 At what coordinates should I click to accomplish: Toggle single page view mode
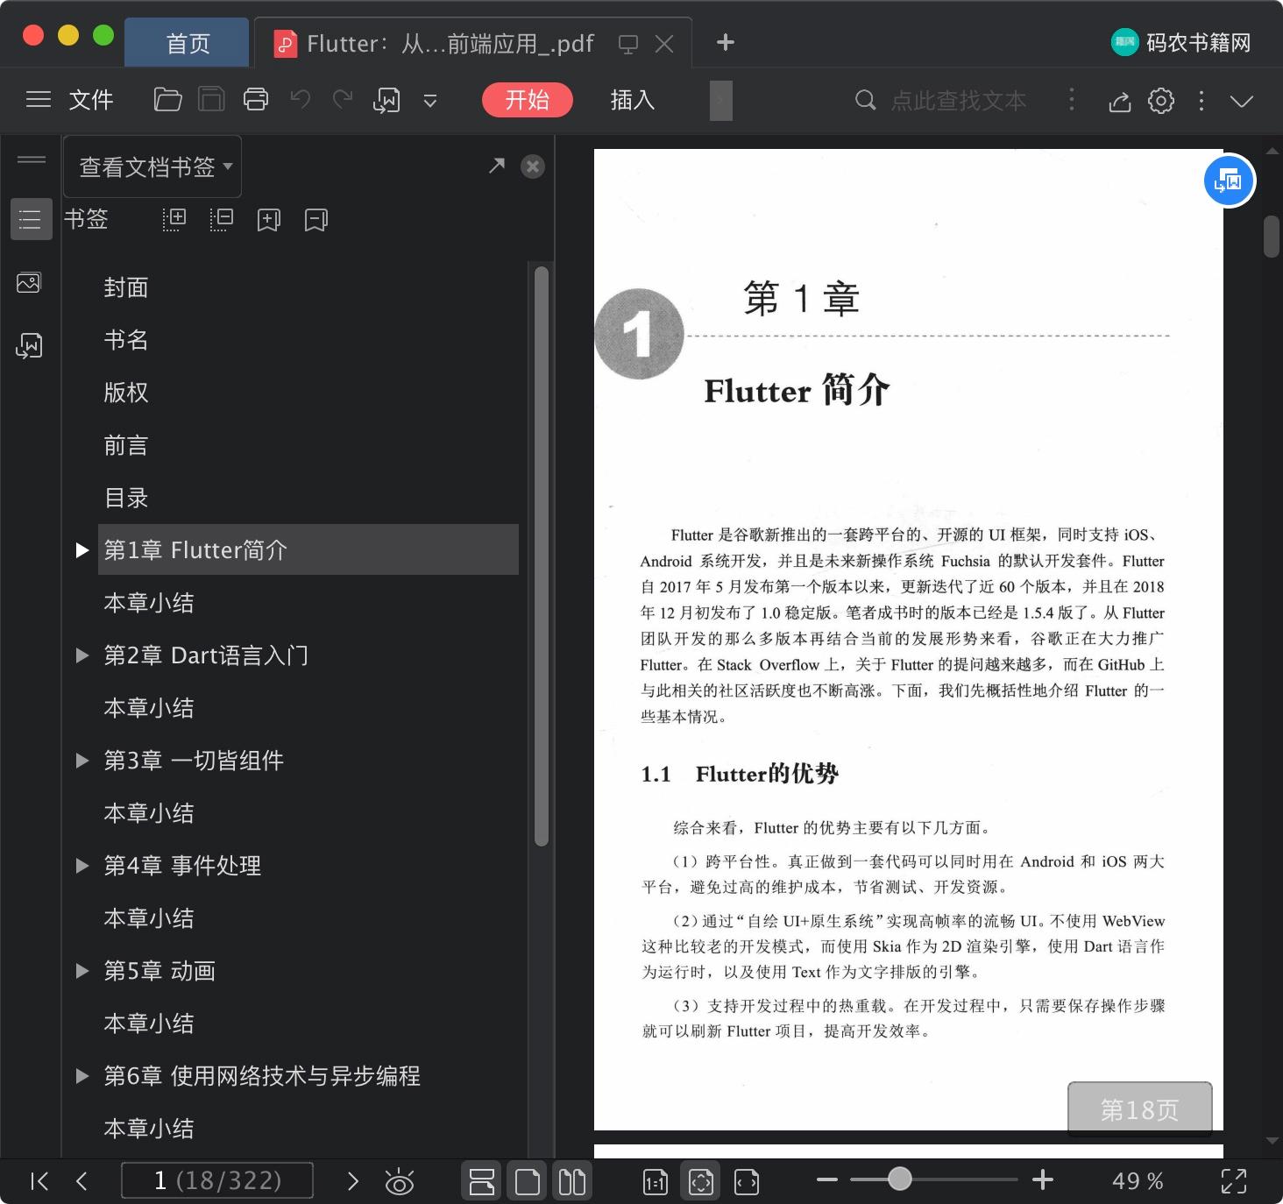pos(528,1181)
